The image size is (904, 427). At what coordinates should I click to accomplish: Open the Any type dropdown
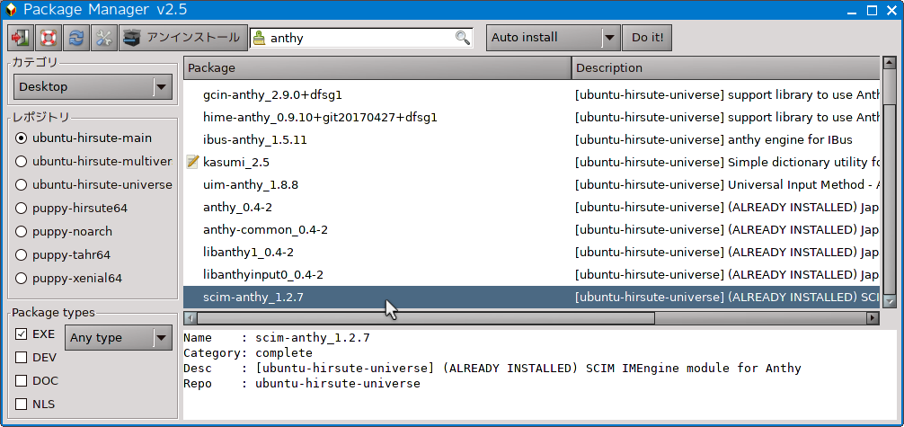pyautogui.click(x=119, y=338)
